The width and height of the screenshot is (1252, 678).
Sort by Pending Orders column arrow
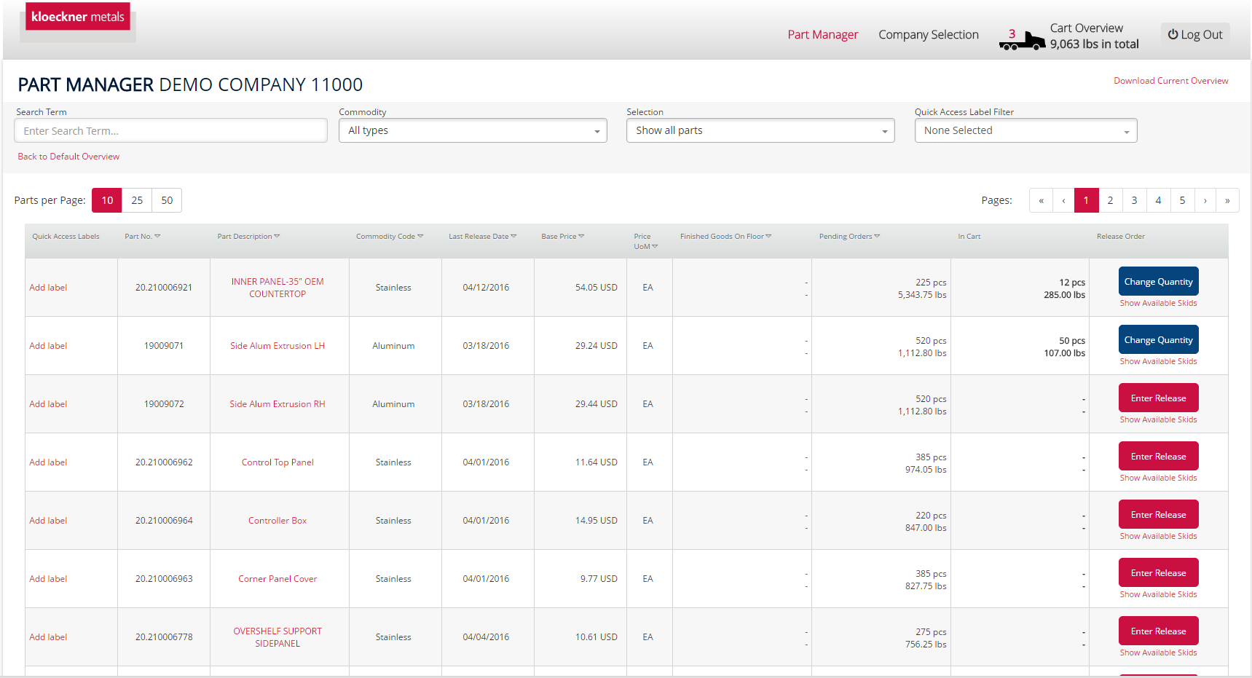coord(877,236)
